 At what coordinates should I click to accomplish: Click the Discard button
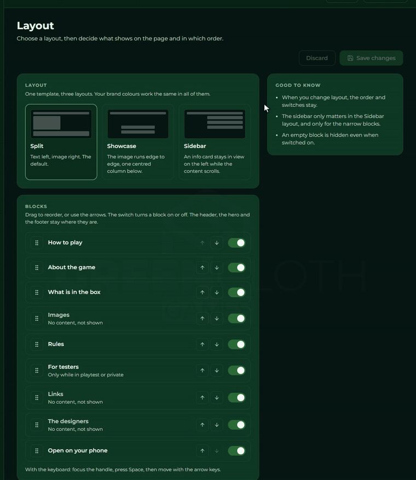(x=317, y=58)
